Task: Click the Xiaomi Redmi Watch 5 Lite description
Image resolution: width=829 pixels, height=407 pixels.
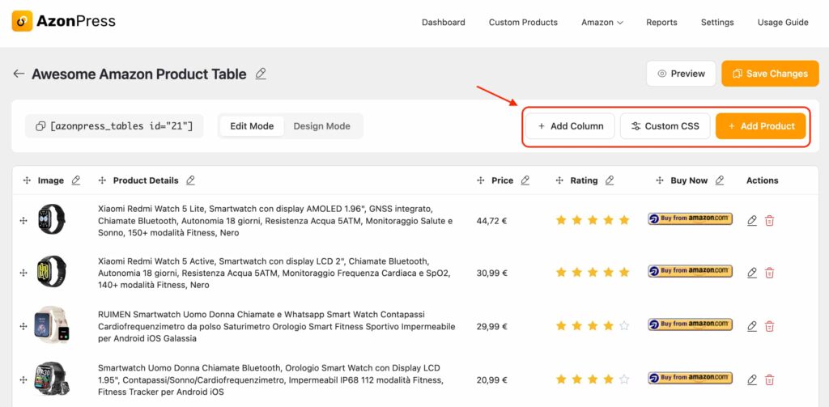Action: (x=275, y=220)
